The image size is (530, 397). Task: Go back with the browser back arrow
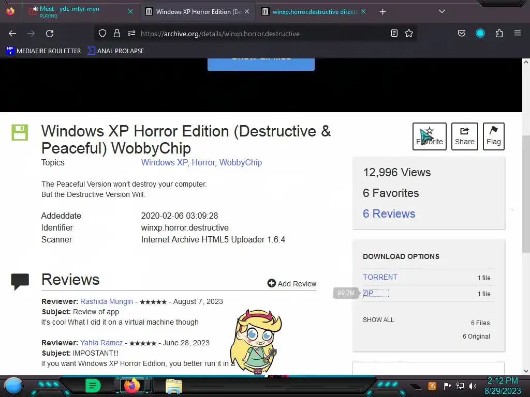pyautogui.click(x=12, y=34)
